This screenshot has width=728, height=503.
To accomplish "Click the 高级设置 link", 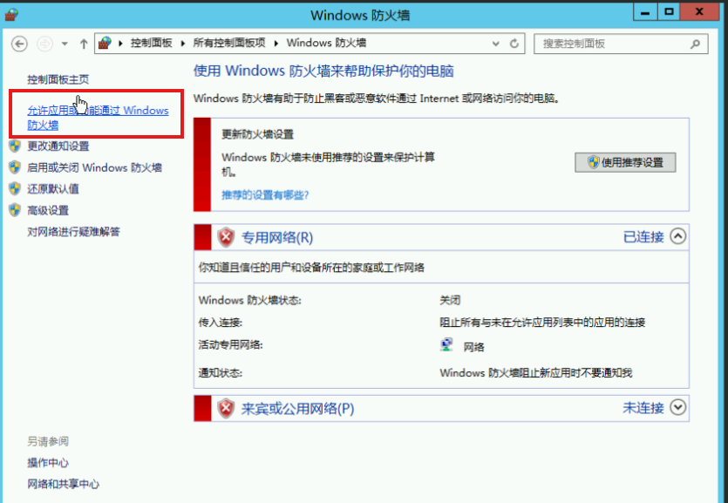I will coord(48,210).
